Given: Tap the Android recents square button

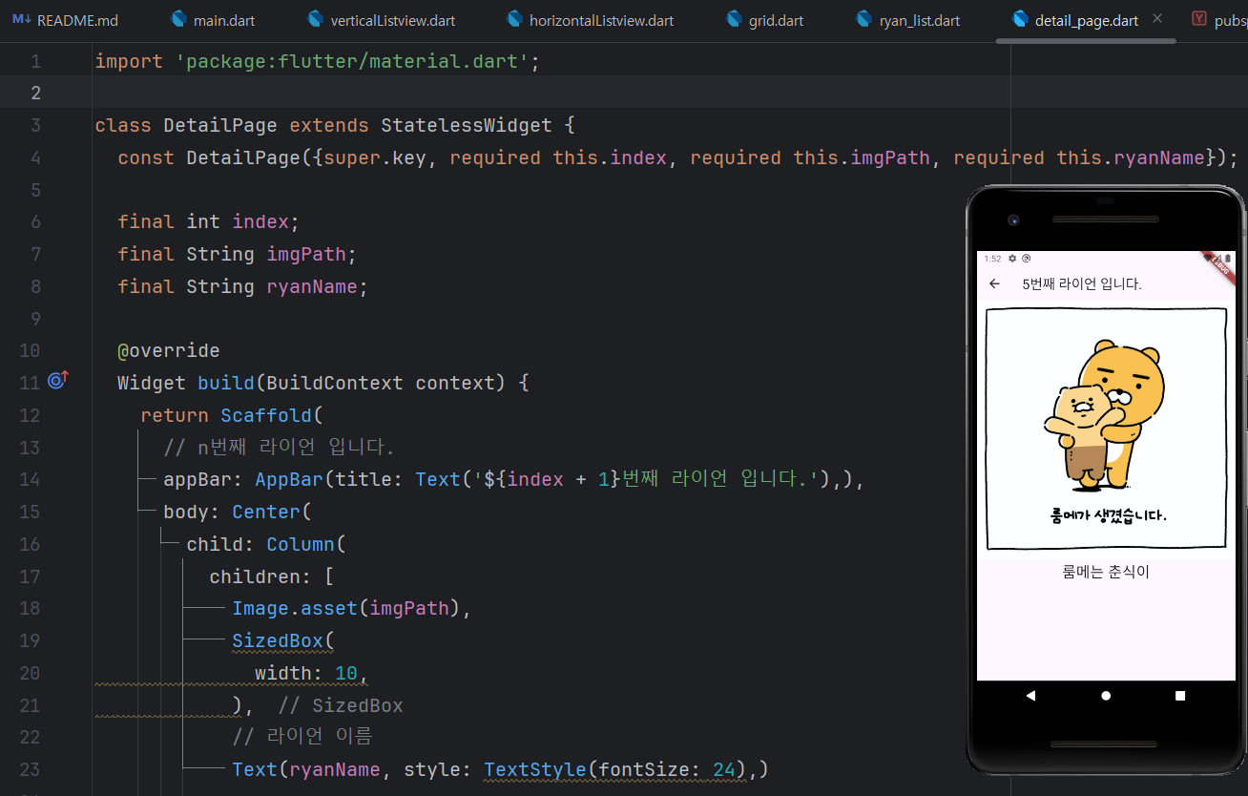Looking at the screenshot, I should (x=1180, y=696).
